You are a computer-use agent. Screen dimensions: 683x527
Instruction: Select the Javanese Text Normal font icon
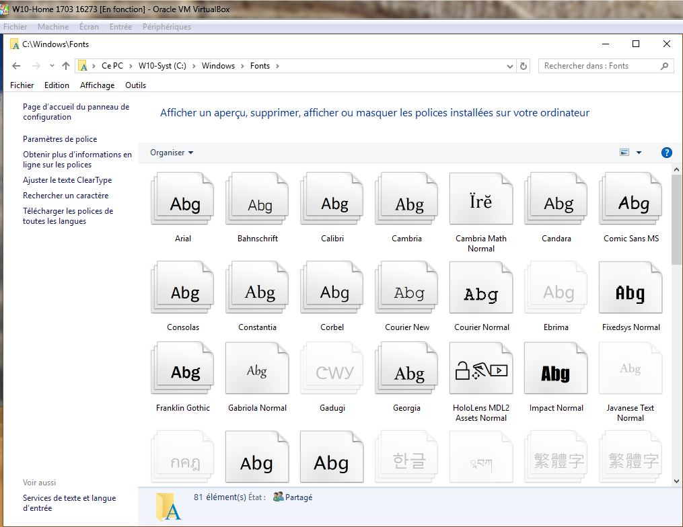click(631, 368)
